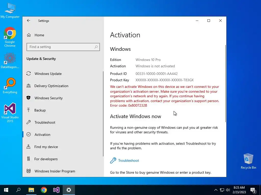The height and width of the screenshot is (195, 261).
Task: Click the 'Windows is not activated' status
Action: coord(155,66)
